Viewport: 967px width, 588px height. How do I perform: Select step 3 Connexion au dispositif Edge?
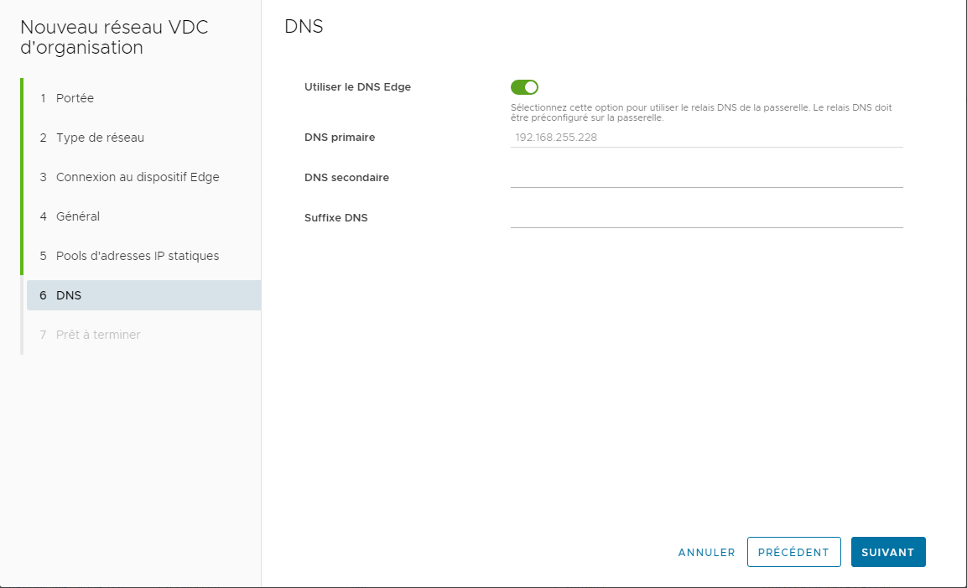pyautogui.click(x=143, y=177)
